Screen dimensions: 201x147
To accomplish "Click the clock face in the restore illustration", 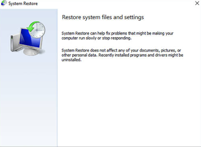I will click(37, 30).
